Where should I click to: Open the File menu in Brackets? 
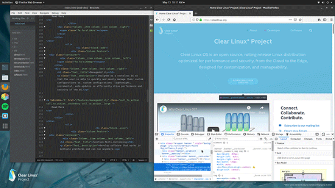point(13,13)
